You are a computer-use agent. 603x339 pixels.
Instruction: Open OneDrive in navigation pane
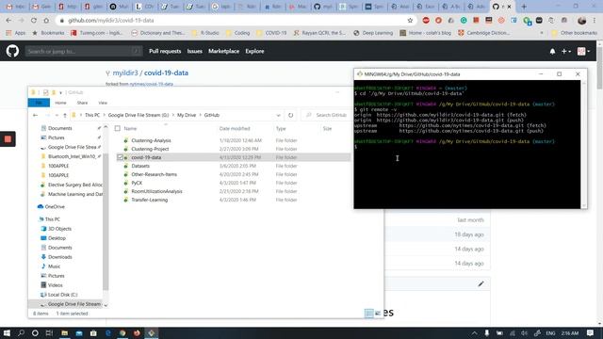[x=55, y=206]
